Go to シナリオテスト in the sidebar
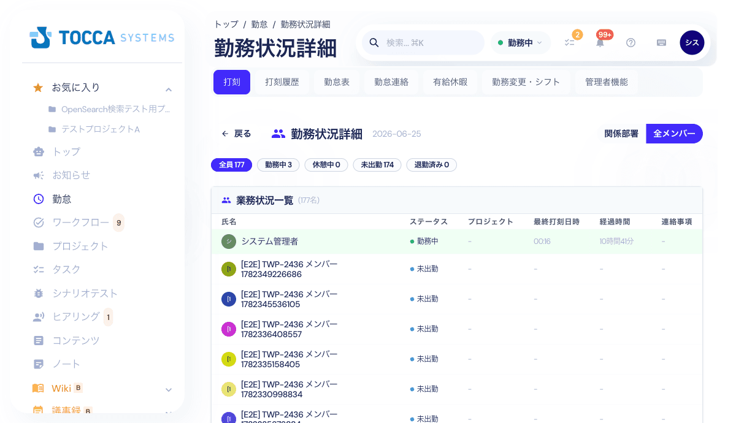 85,294
